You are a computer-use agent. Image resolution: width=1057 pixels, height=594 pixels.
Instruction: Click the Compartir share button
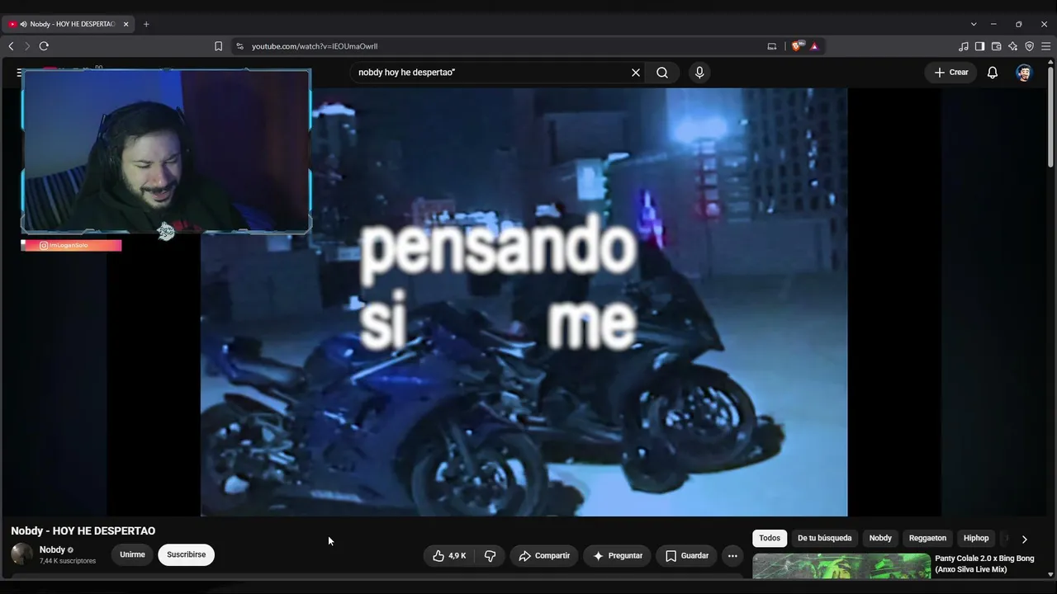(544, 556)
